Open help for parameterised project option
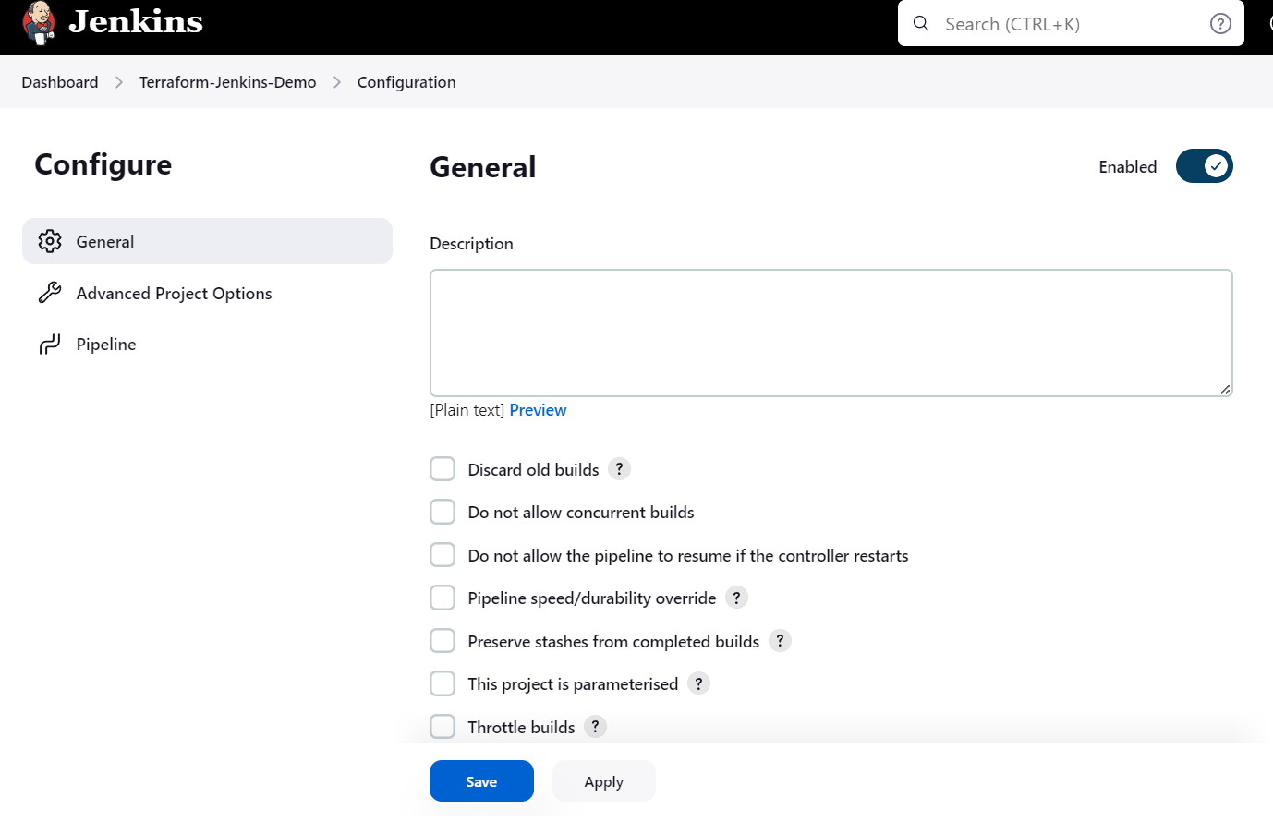This screenshot has width=1273, height=822. [x=698, y=683]
